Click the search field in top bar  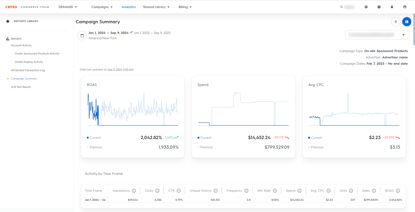point(349,7)
